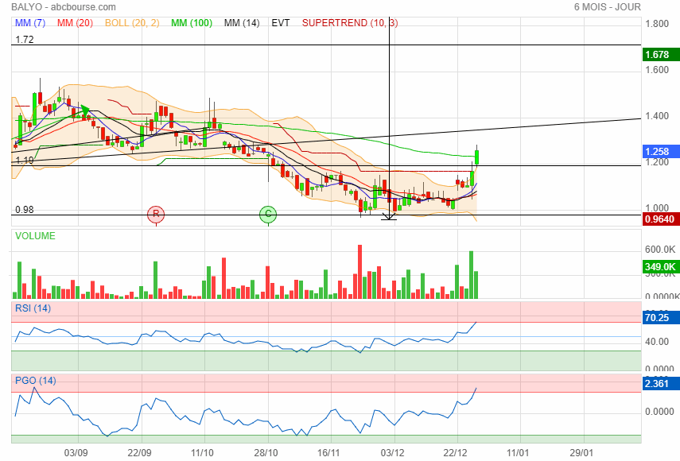Viewport: 680px width, 461px height.
Task: Click the EVT legend label
Action: coord(281,23)
